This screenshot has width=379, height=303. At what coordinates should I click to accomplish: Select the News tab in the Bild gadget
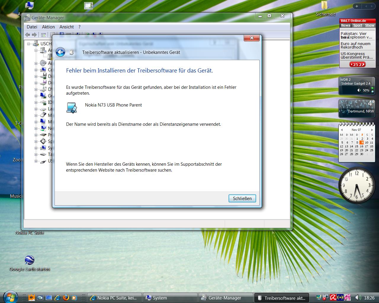coord(346,25)
